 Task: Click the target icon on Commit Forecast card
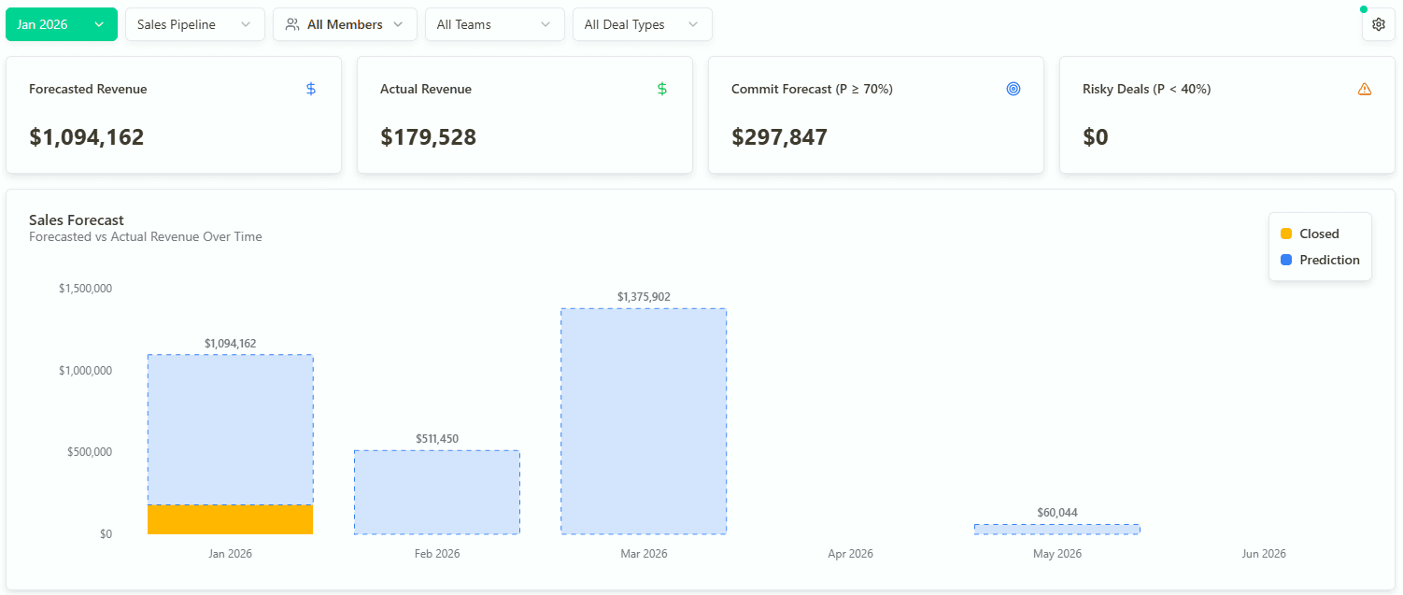[1013, 89]
